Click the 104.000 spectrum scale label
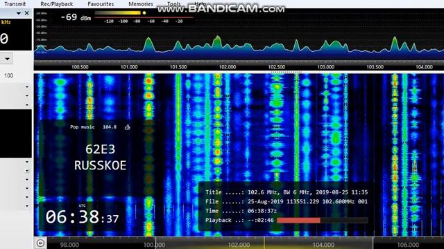 click(424, 67)
